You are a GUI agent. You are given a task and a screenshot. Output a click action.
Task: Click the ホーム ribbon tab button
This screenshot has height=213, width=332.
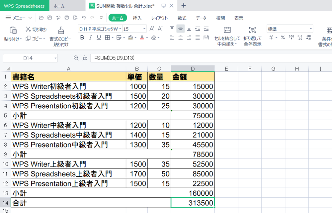(118, 18)
